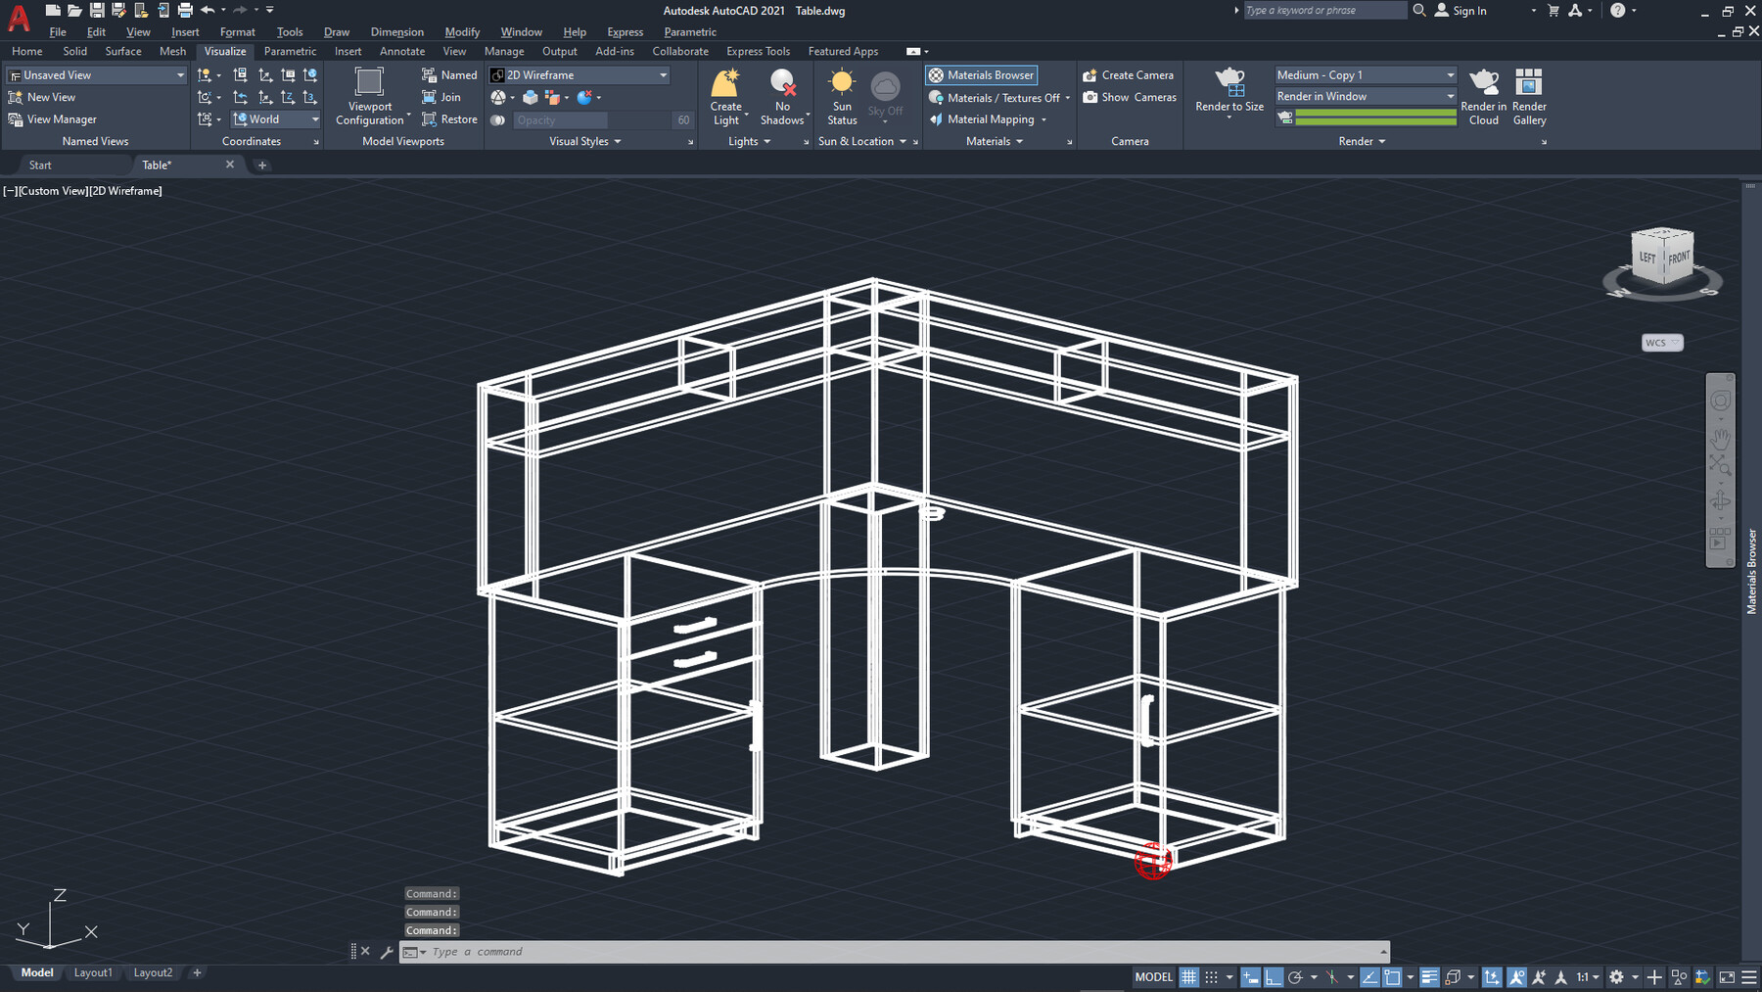Open the Material Mapping tool
Viewport: 1762px width, 992px height.
click(x=989, y=118)
